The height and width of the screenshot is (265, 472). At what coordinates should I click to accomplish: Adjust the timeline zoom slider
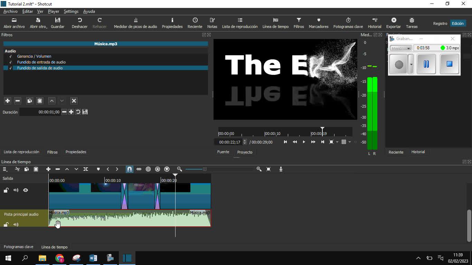[205, 169]
